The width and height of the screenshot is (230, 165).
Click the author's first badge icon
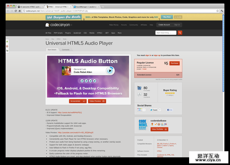point(152,124)
